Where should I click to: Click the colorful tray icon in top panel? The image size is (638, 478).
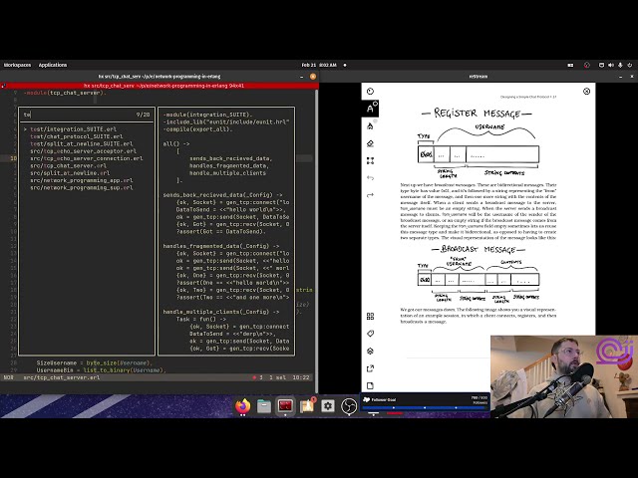pos(587,65)
